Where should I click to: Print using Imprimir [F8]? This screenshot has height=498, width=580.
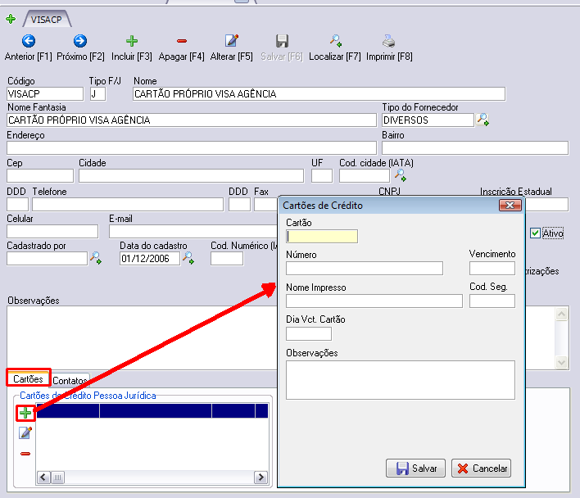tap(389, 48)
